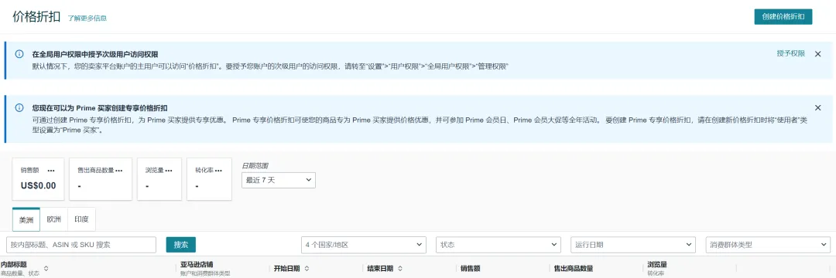Screen dimensions: 836x278
Task: Click the 销售额 column header in table
Action: 471,269
